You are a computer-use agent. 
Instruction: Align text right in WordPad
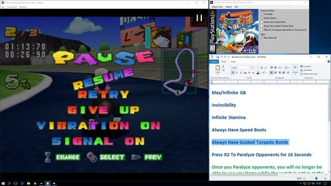(280, 73)
